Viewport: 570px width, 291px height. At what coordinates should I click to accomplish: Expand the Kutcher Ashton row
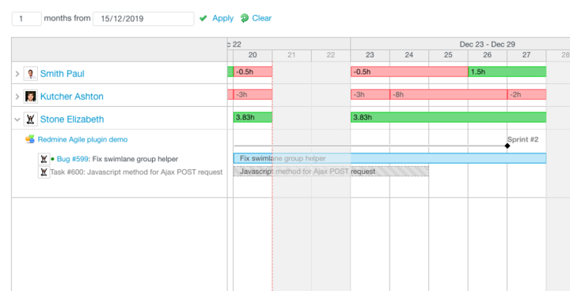pos(17,96)
